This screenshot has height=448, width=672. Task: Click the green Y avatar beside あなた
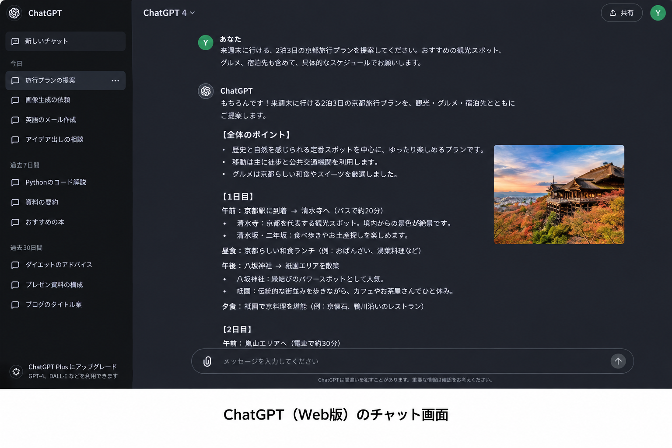[x=206, y=42]
